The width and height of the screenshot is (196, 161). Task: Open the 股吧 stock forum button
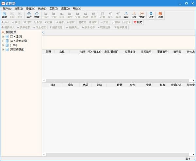click(138, 22)
